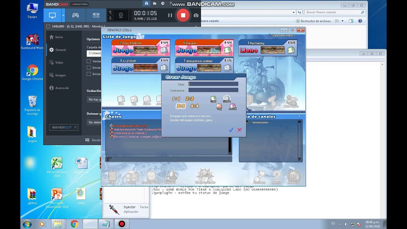Select Bandicam screen recording mode
407x229 pixels.
click(52, 15)
